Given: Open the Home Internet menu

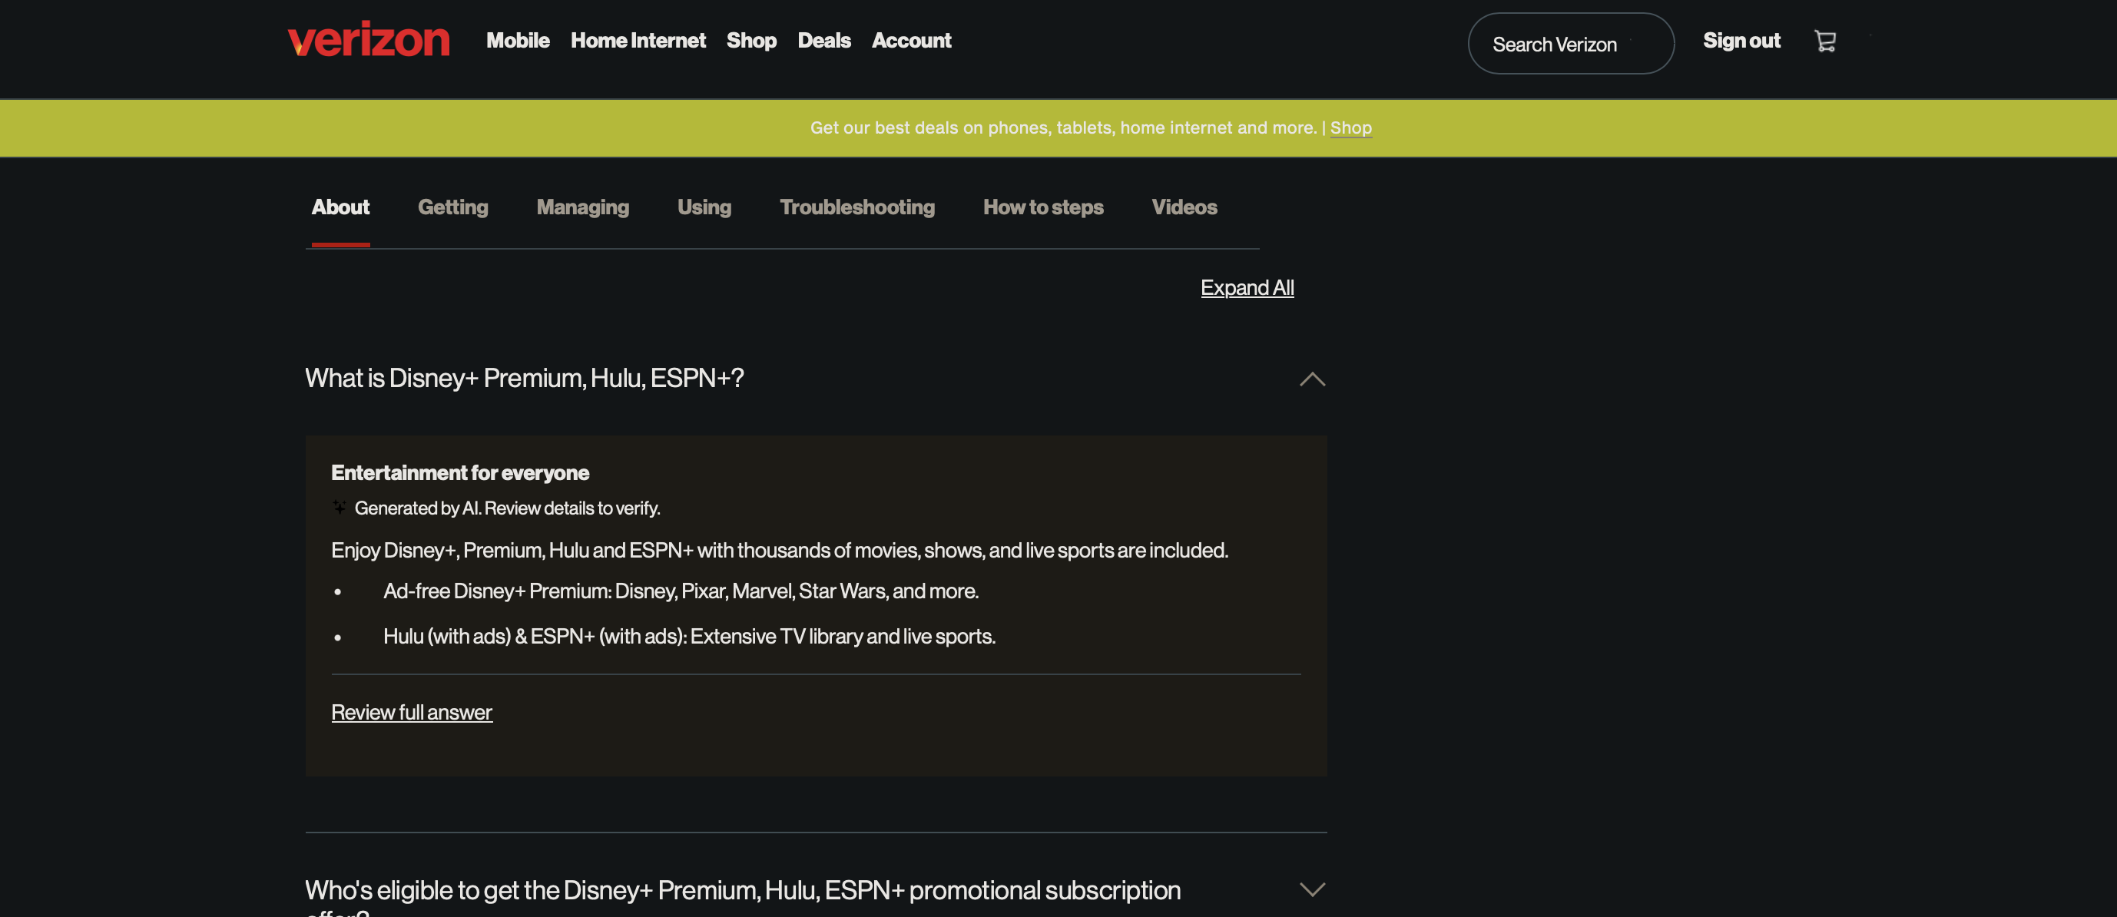Looking at the screenshot, I should (638, 40).
